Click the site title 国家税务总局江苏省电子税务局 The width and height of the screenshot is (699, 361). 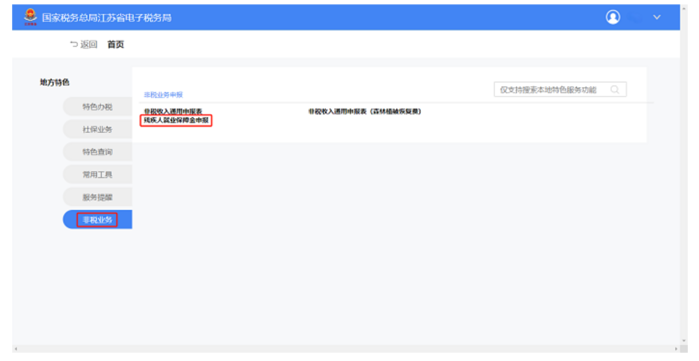point(107,18)
